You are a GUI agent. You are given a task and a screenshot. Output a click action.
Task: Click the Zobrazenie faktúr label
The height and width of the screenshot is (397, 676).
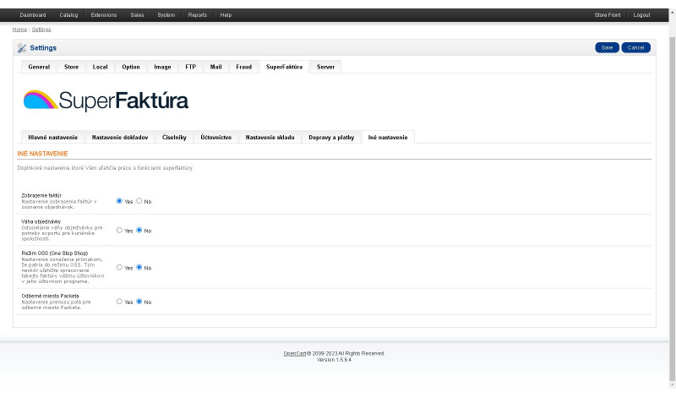tap(41, 195)
